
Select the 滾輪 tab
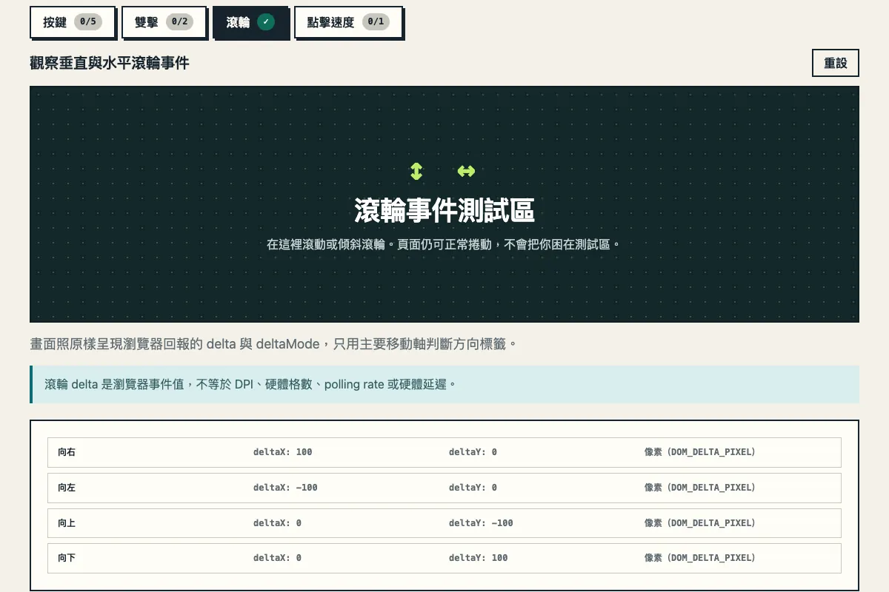250,22
